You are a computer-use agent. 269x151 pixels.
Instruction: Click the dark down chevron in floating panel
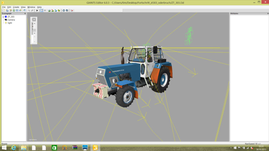pos(35,33)
